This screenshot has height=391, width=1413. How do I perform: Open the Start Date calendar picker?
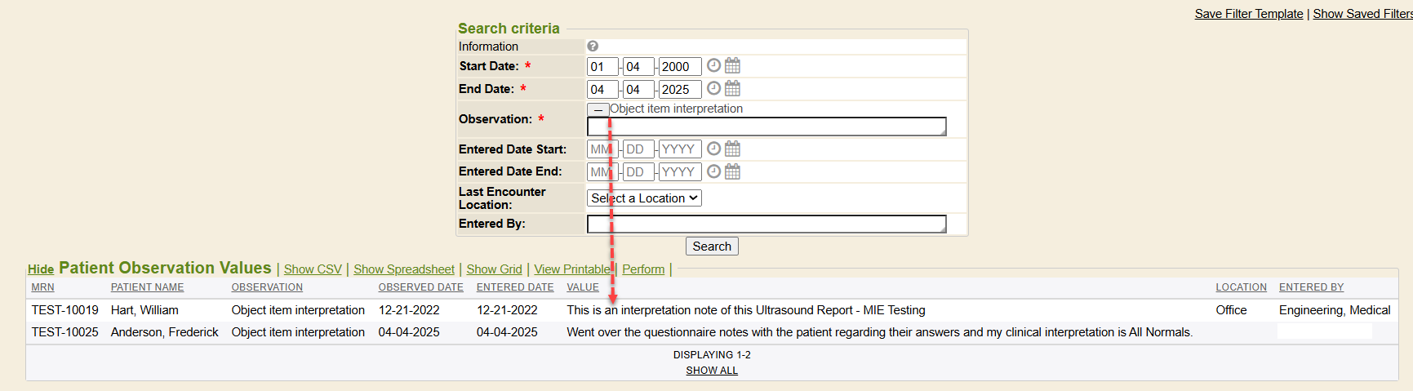pos(732,65)
